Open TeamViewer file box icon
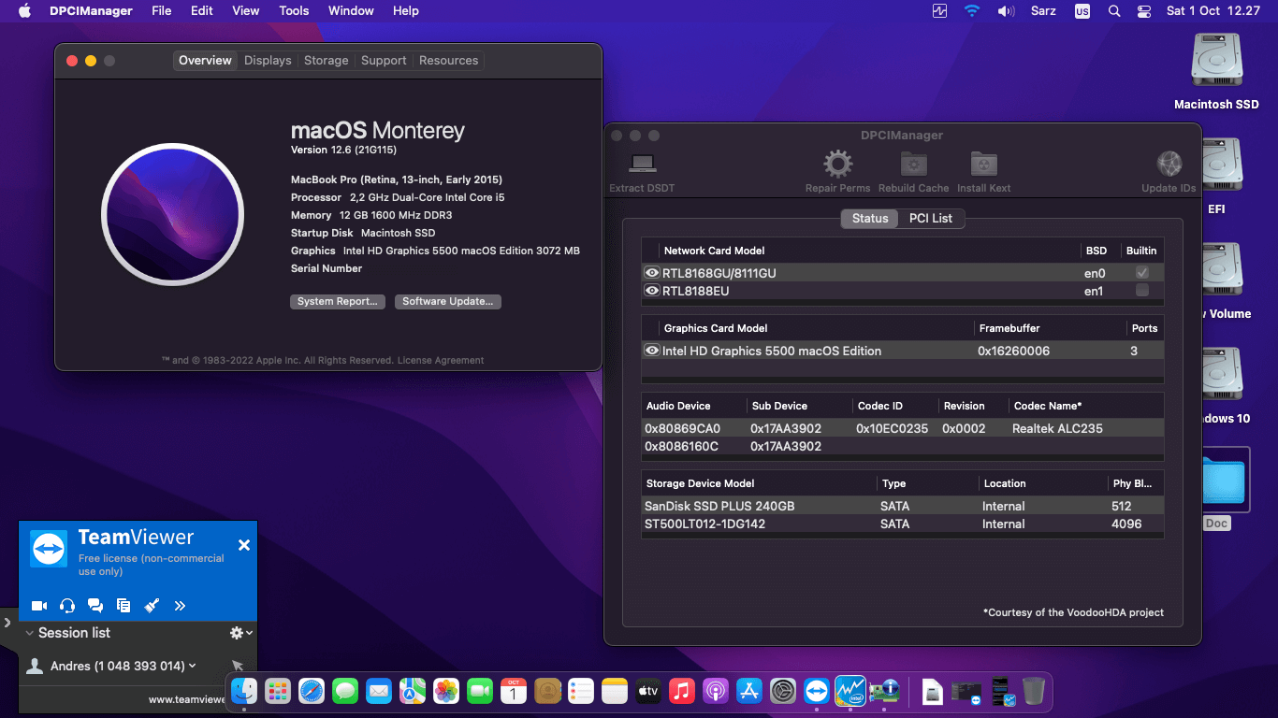Image resolution: width=1278 pixels, height=718 pixels. (x=123, y=606)
